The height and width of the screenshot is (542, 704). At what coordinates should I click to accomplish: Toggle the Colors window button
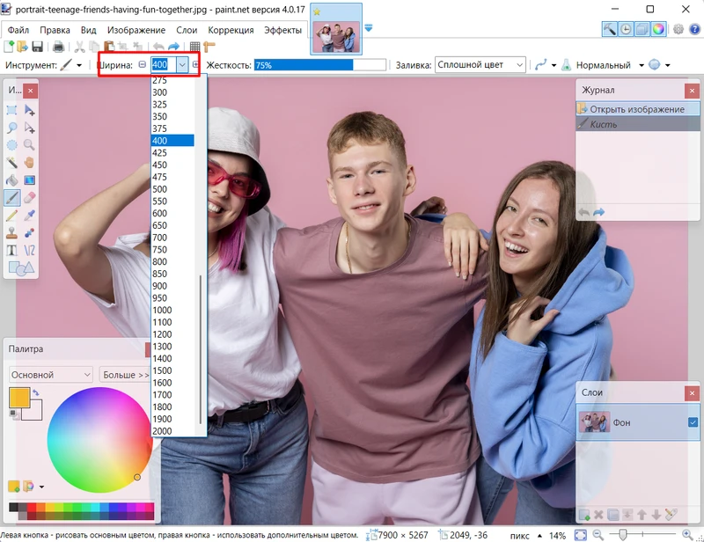[658, 29]
